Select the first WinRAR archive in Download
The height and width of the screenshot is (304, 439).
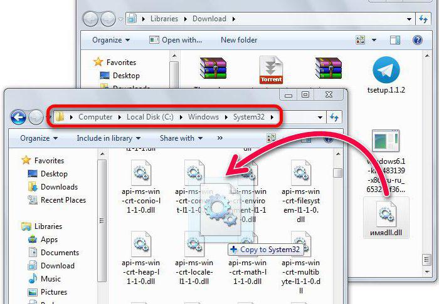tap(213, 69)
